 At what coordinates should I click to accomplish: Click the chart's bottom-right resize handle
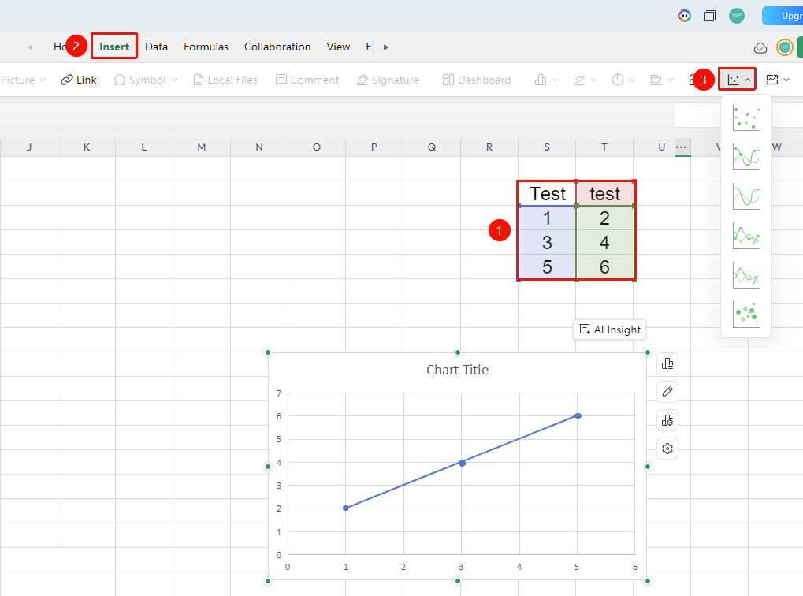pos(648,580)
